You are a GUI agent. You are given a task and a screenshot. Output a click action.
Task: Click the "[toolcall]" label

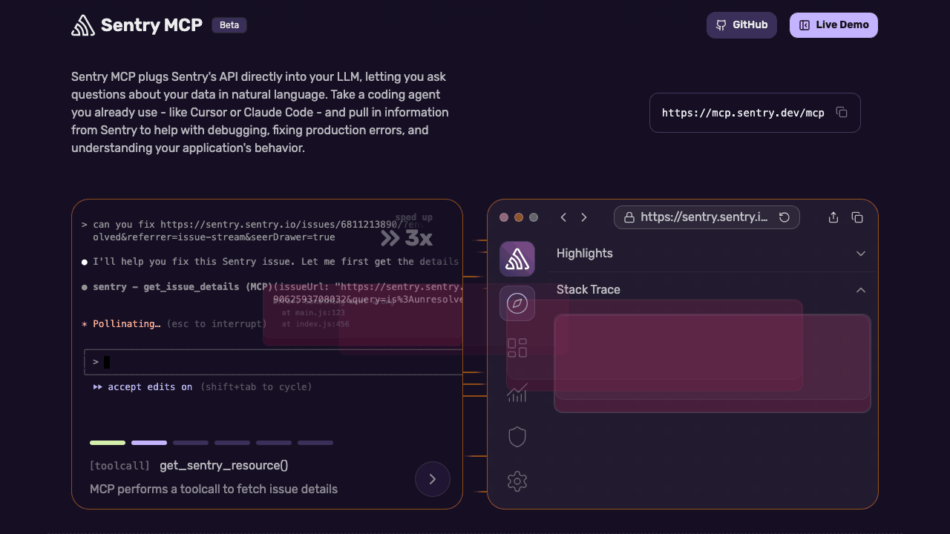click(119, 466)
